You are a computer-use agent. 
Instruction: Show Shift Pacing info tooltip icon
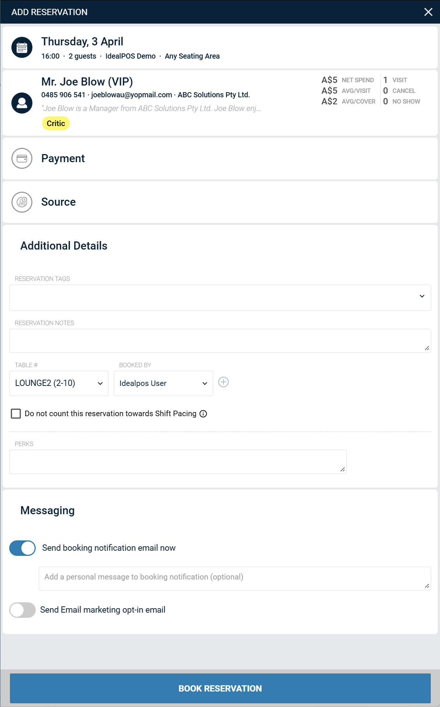[203, 414]
